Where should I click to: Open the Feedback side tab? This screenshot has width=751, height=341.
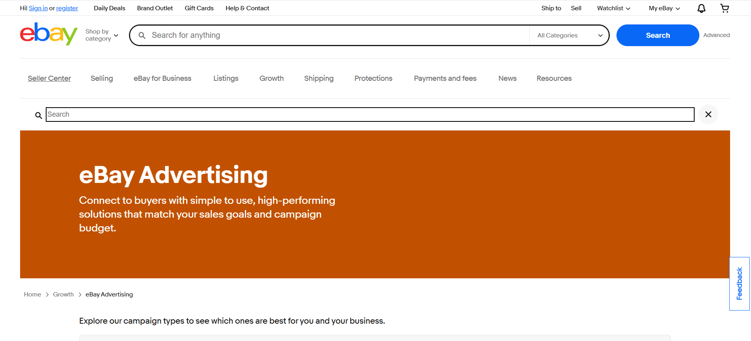(739, 284)
